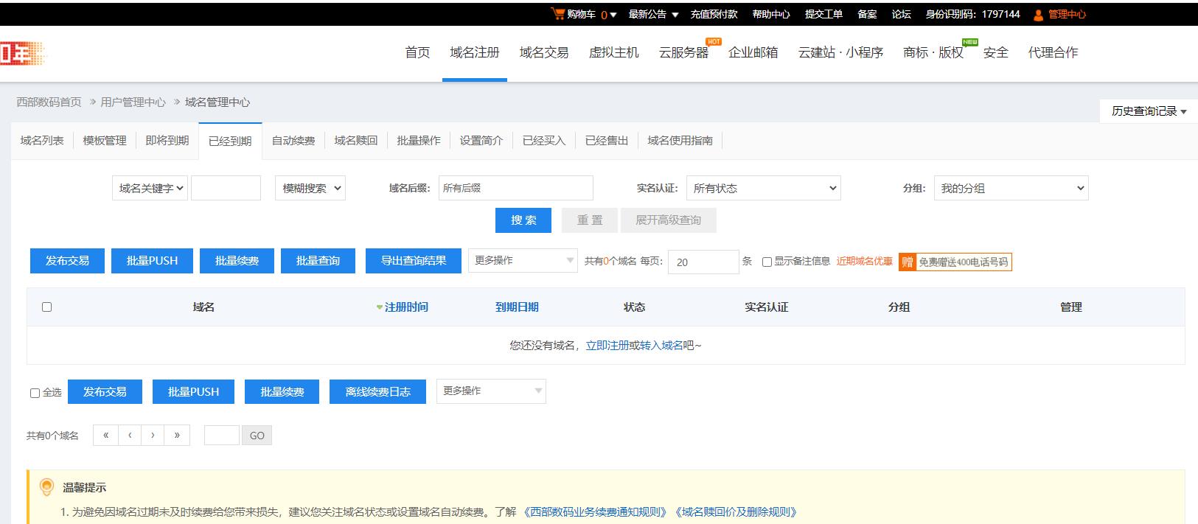Enable 显示备注信息 checkbox

coord(767,262)
